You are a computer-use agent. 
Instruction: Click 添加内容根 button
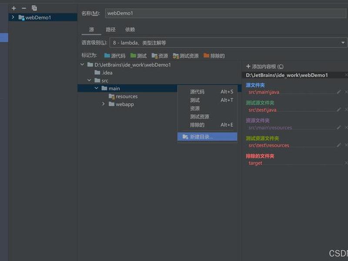[265, 67]
